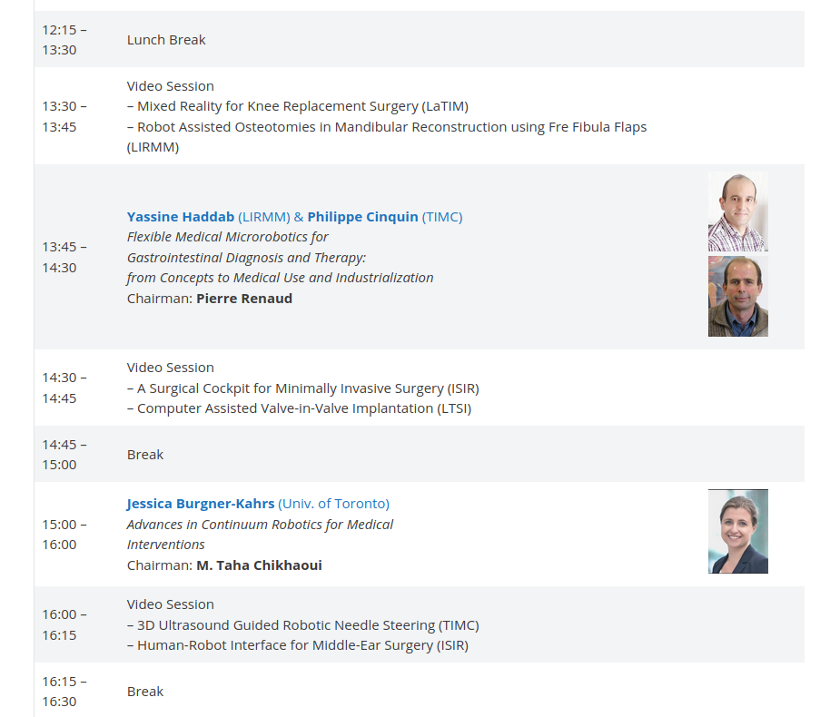The height and width of the screenshot is (717, 840).
Task: Click the (Univ. of Toronto) affiliation text
Action: coord(334,504)
